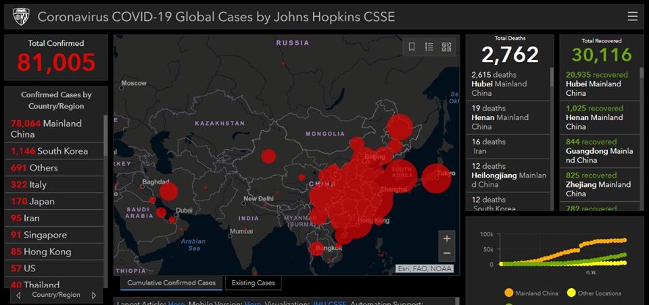
Task: Select 691 Others row
Action: (x=54, y=168)
